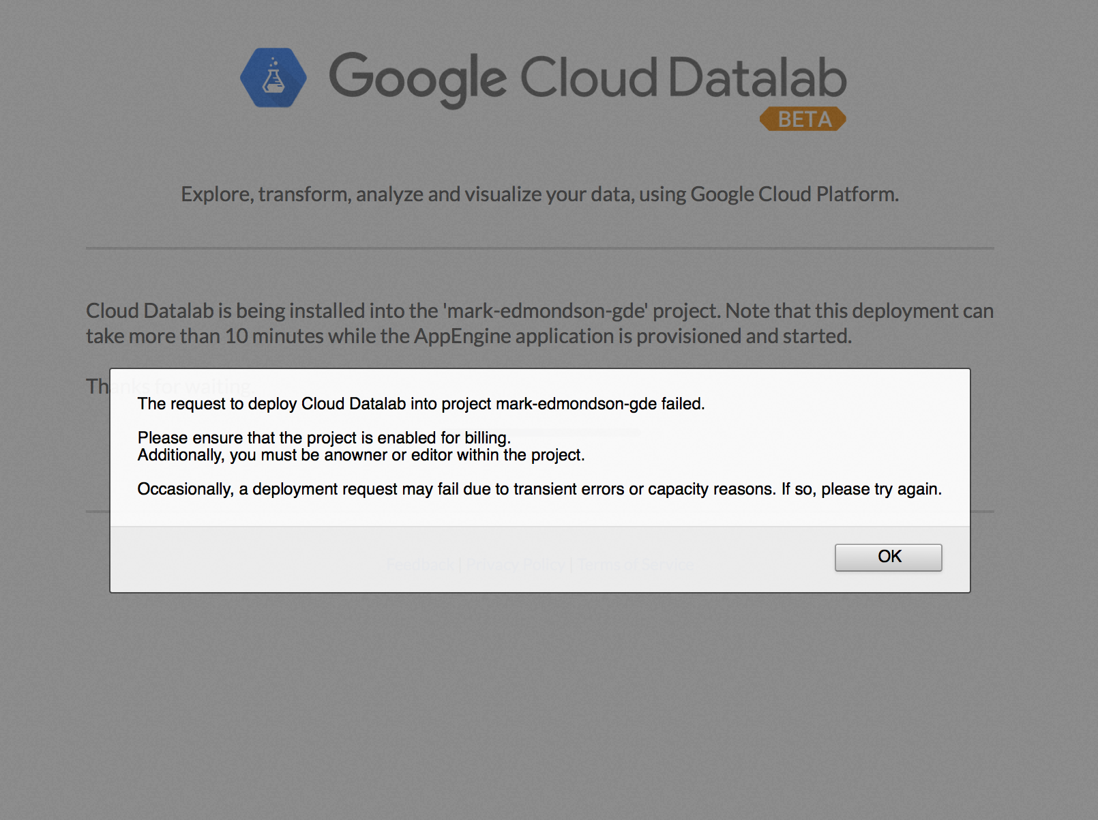
Task: Click the faded Privacy Policy link
Action: click(x=516, y=565)
